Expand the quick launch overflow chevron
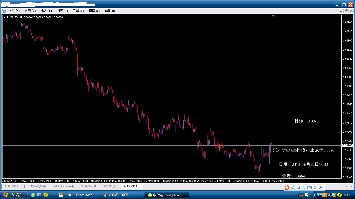This screenshot has height=199, width=355. pyautogui.click(x=52, y=193)
